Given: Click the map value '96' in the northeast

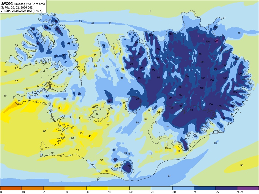Looking at the screenshot, I should pos(215,27).
